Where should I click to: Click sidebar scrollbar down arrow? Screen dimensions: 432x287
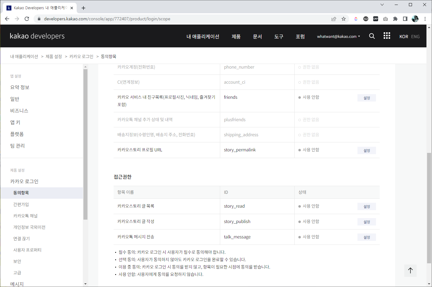coord(85,284)
